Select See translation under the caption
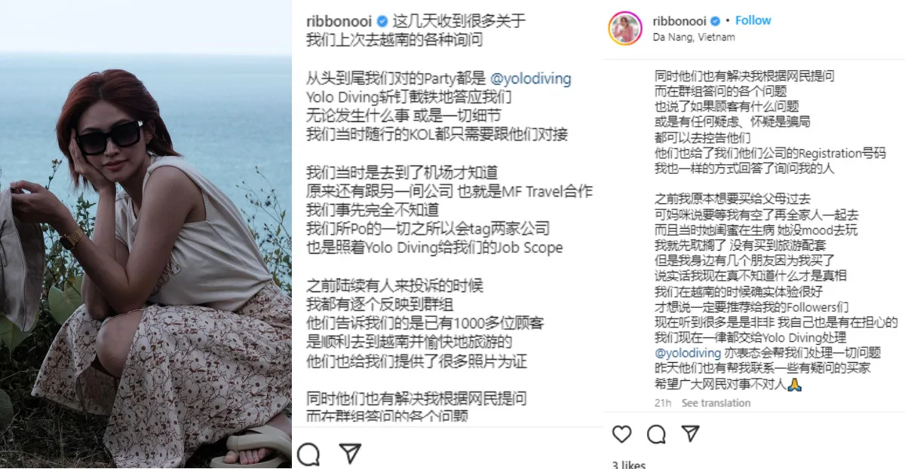The image size is (905, 469). pos(716,404)
